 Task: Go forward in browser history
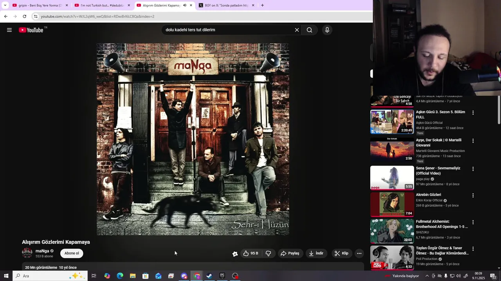click(15, 16)
